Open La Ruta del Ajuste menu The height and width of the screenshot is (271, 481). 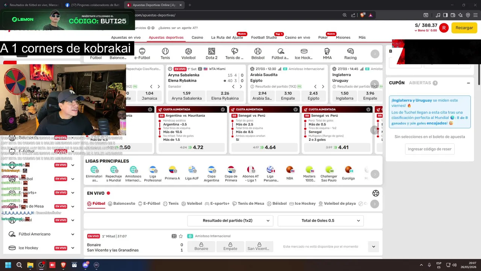pos(227,37)
